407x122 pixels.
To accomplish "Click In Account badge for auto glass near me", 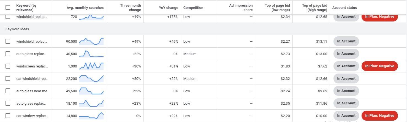I will (x=346, y=91).
